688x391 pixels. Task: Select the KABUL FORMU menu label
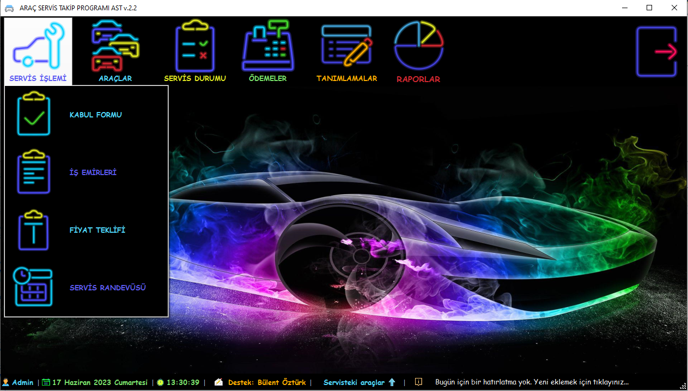click(96, 115)
